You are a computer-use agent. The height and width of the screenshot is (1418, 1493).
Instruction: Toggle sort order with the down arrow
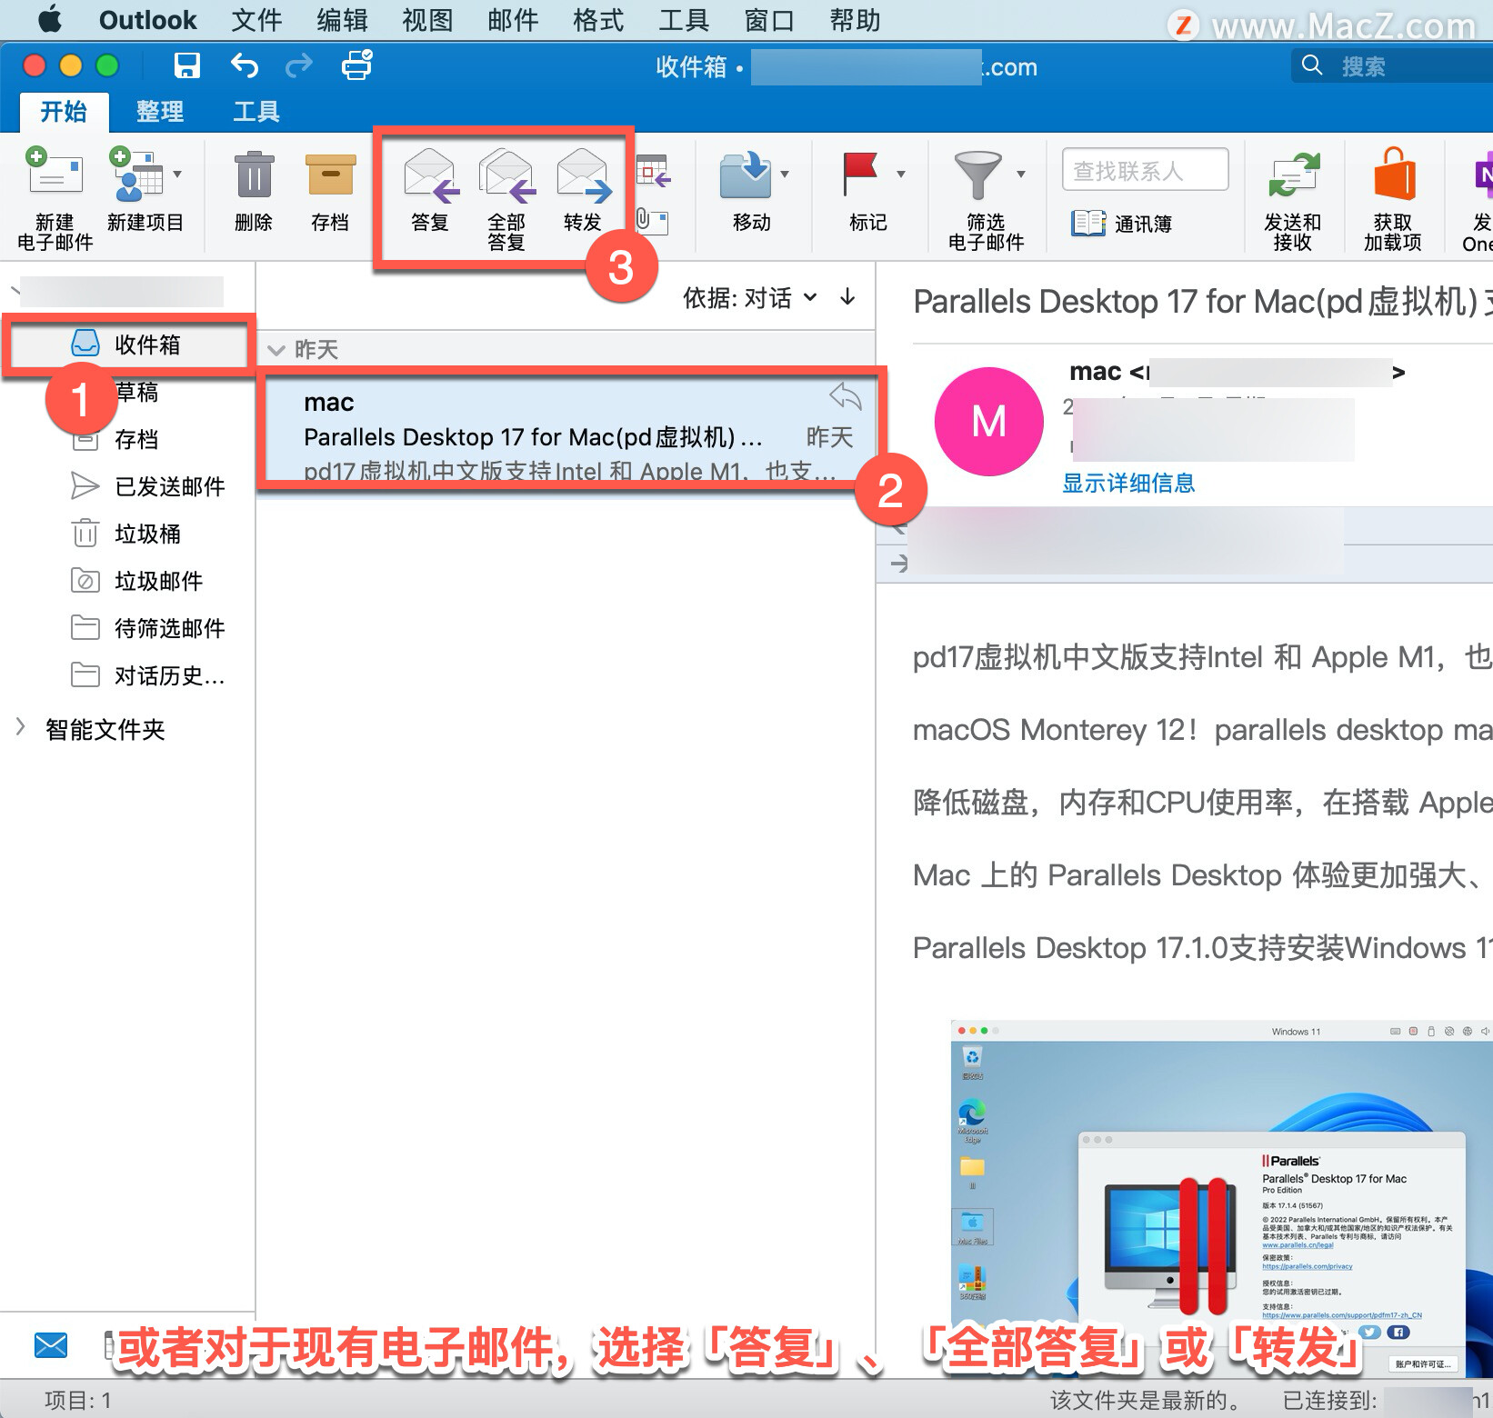847,296
